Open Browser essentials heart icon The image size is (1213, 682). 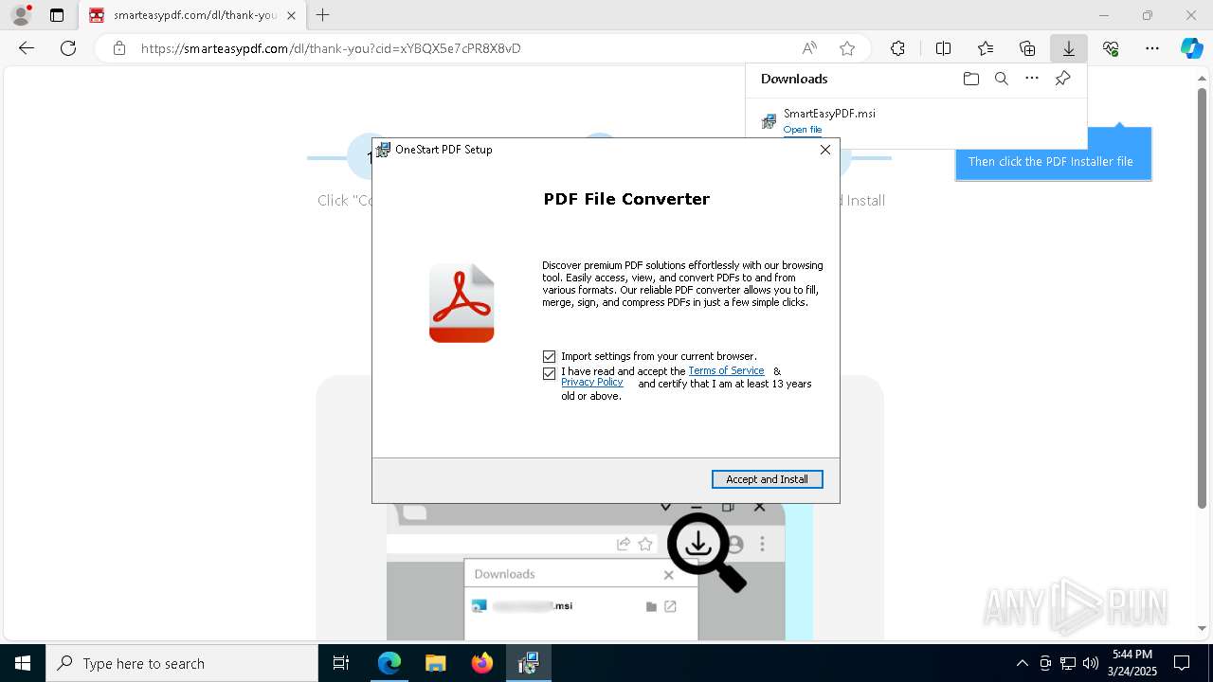point(1111,48)
